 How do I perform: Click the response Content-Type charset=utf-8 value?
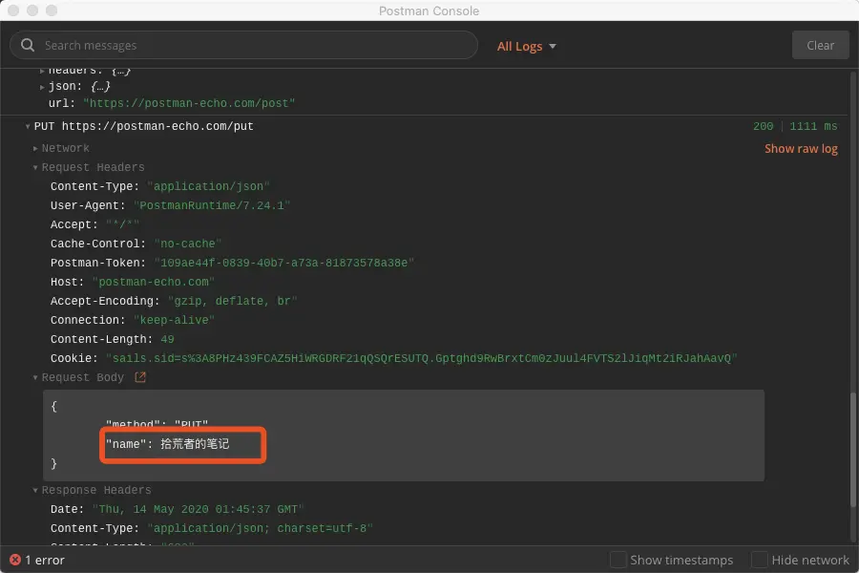click(260, 528)
